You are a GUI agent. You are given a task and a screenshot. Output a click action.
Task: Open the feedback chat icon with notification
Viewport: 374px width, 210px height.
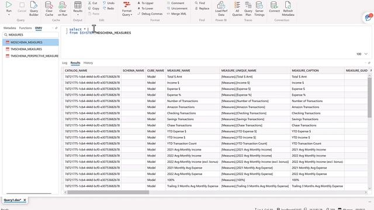click(368, 17)
